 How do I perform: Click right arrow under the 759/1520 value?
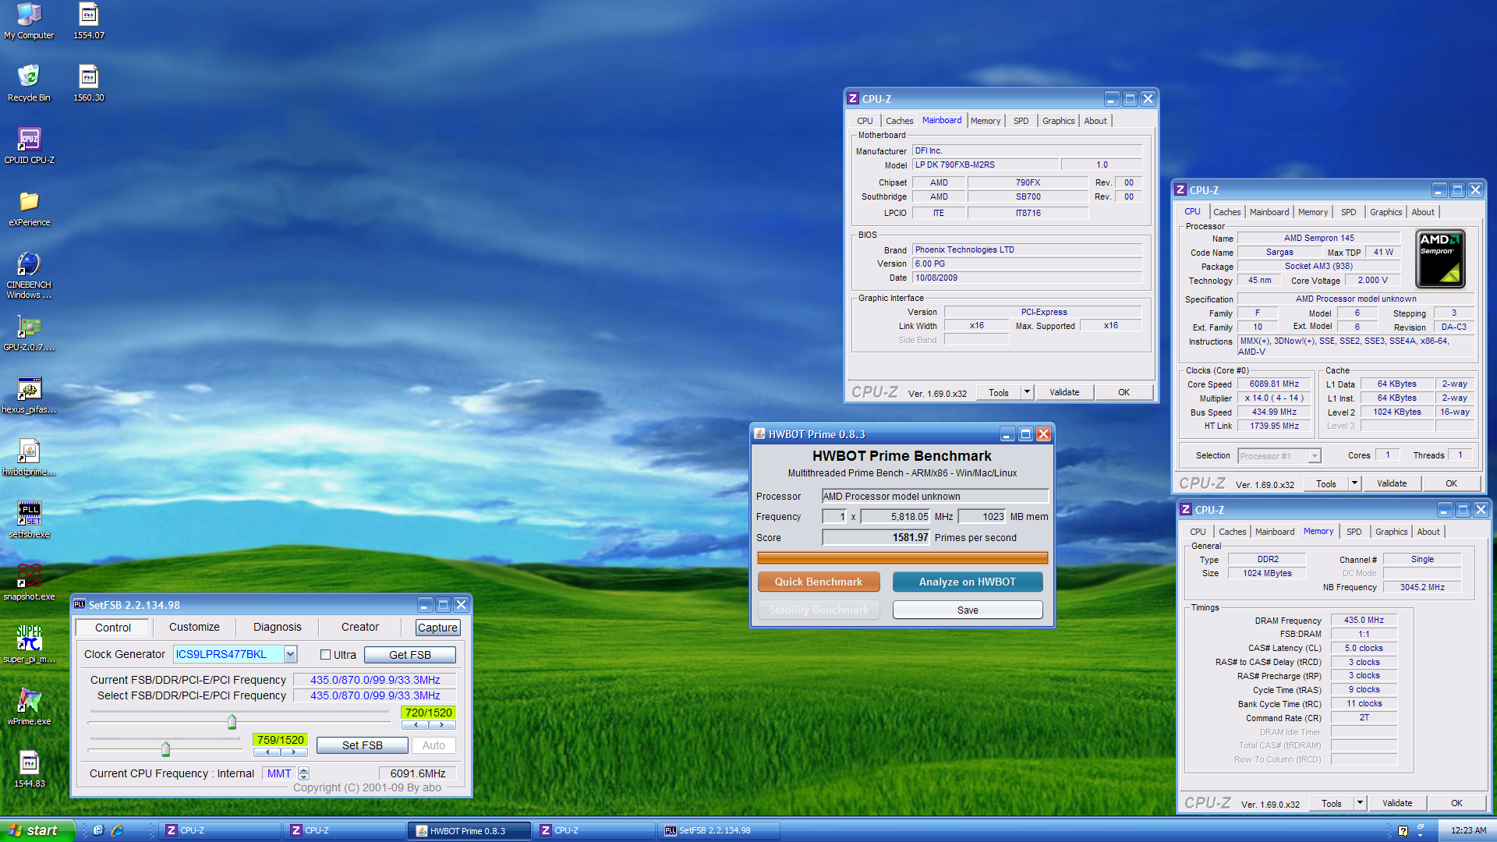click(x=294, y=752)
